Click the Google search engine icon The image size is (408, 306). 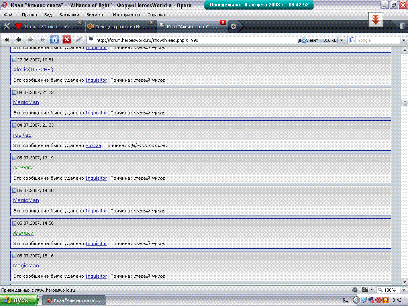tap(352, 40)
